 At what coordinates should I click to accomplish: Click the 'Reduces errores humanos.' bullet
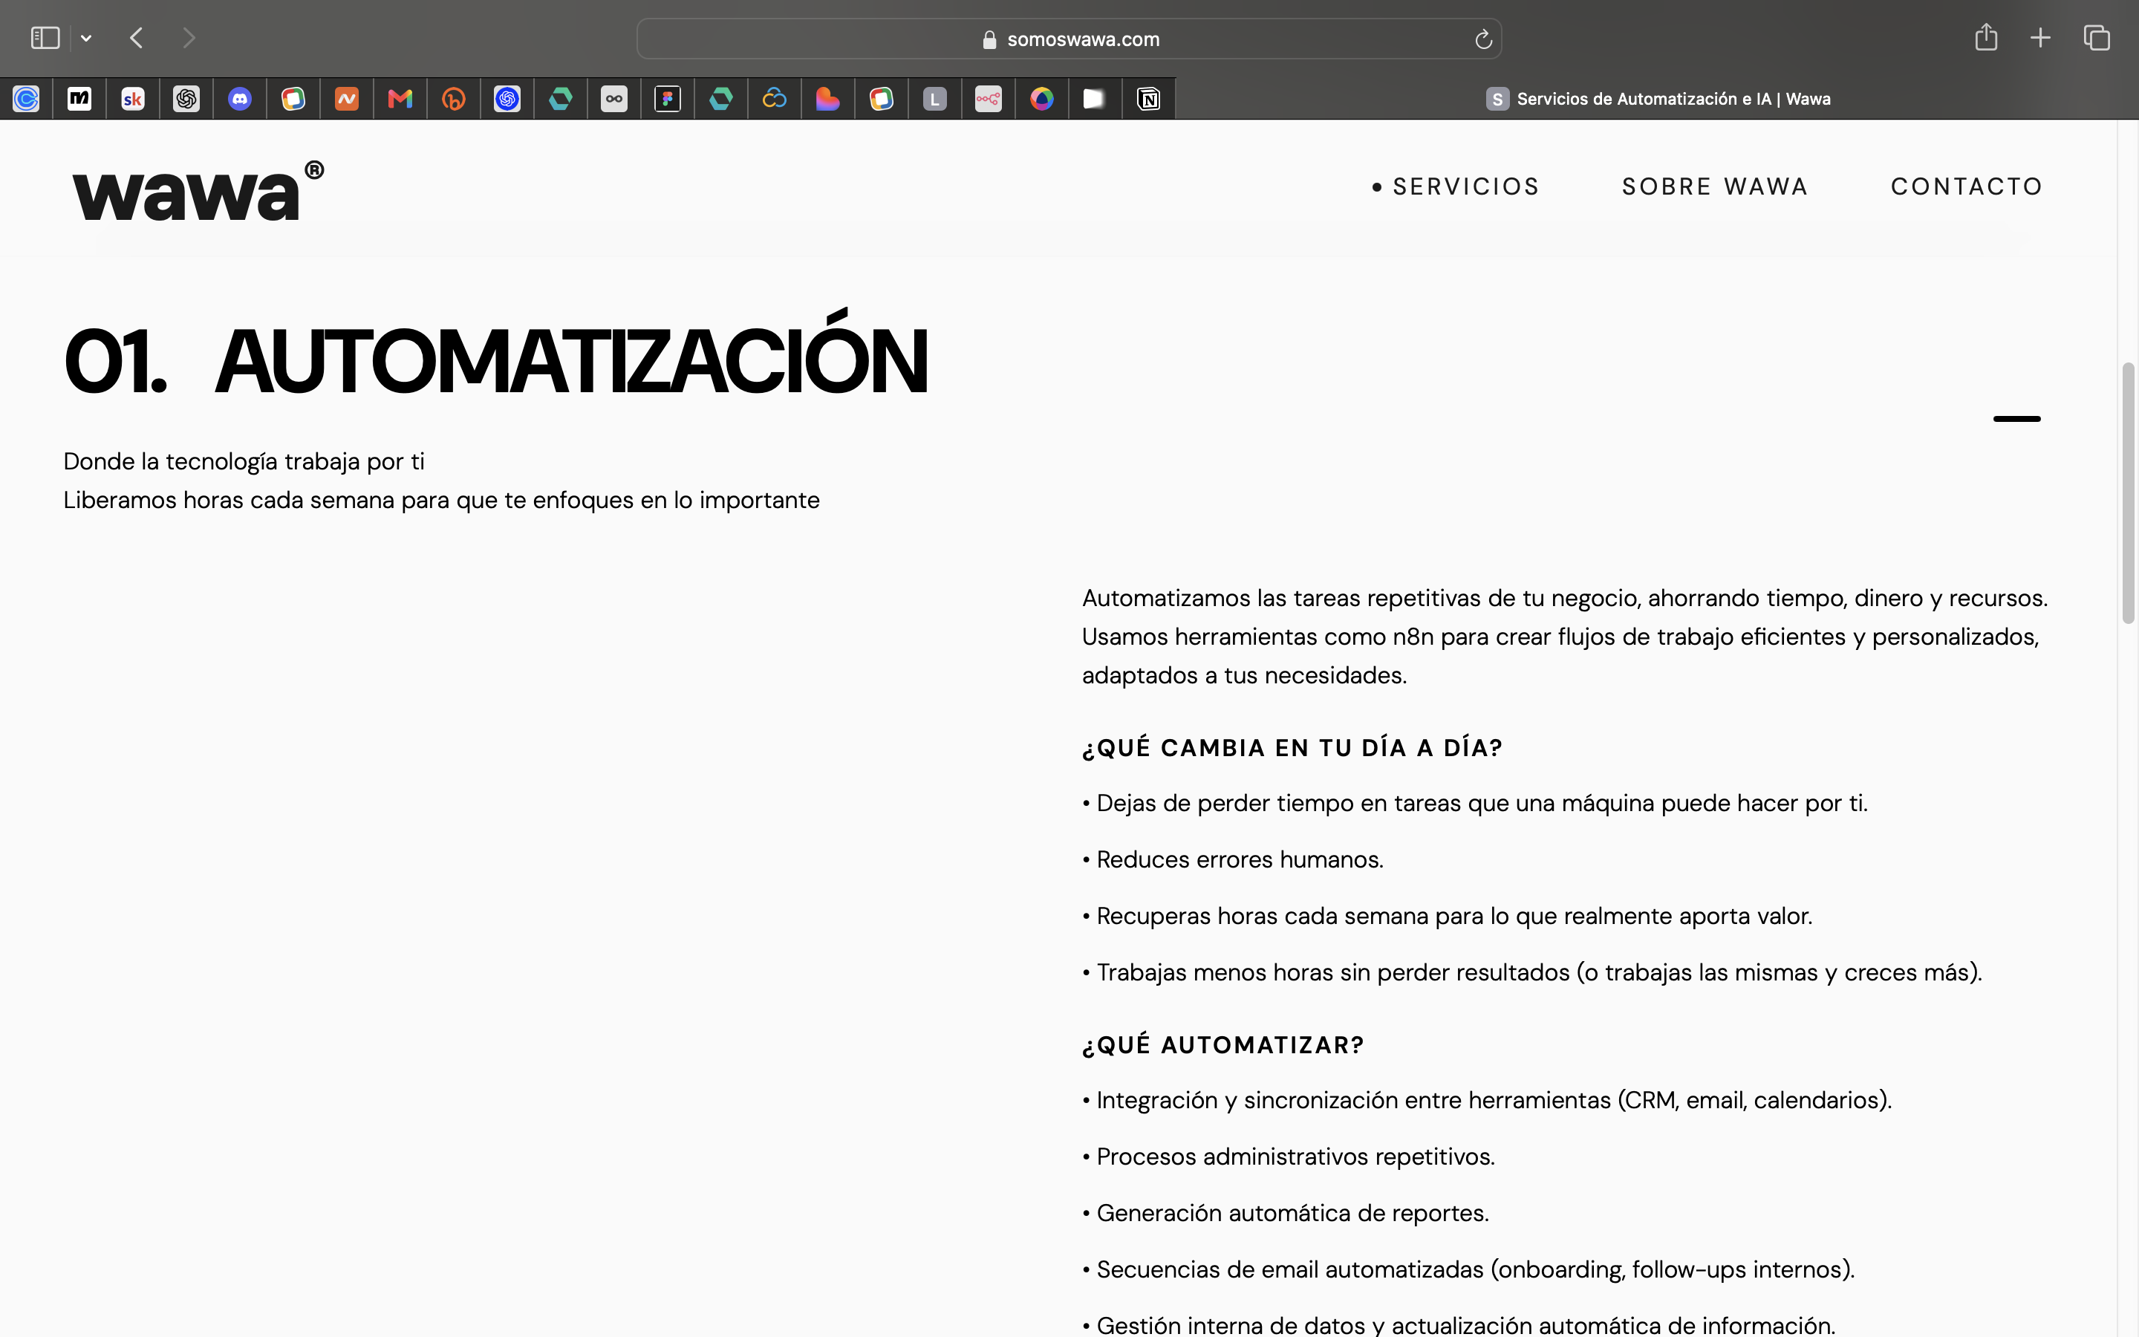pos(1233,859)
